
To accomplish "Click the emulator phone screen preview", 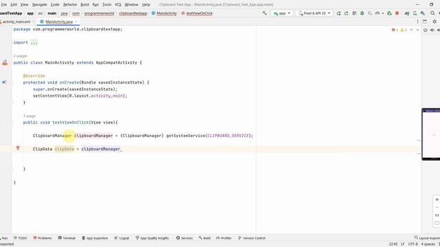I will coord(431,134).
